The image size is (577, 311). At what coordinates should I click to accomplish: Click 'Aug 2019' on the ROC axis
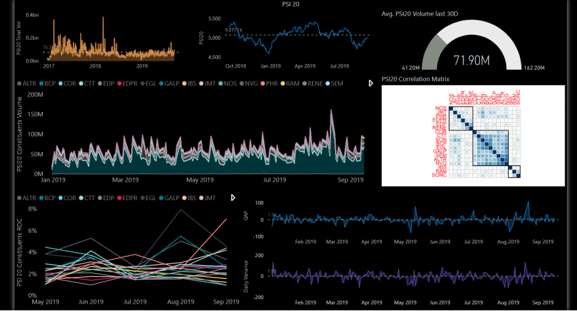coord(181,302)
